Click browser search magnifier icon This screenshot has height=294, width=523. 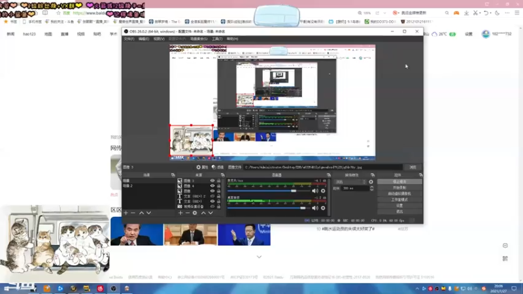tap(447, 12)
